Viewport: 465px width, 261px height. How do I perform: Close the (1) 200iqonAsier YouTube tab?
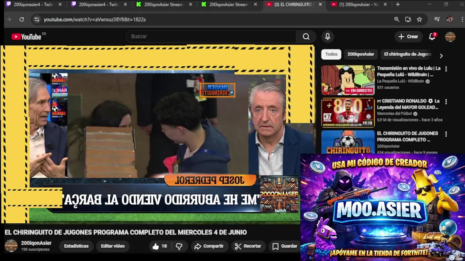pos(385,4)
